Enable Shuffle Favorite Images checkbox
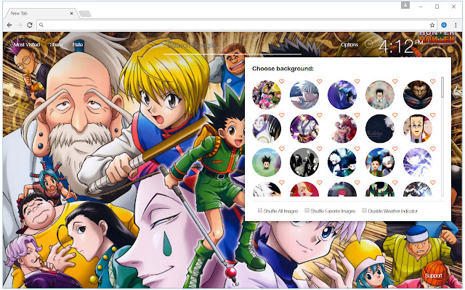Viewport: 465px width, 290px height. (307, 210)
